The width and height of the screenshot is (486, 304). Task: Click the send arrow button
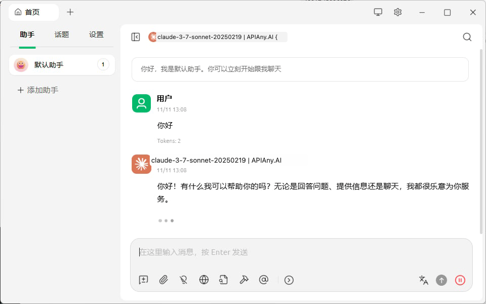(x=441, y=280)
